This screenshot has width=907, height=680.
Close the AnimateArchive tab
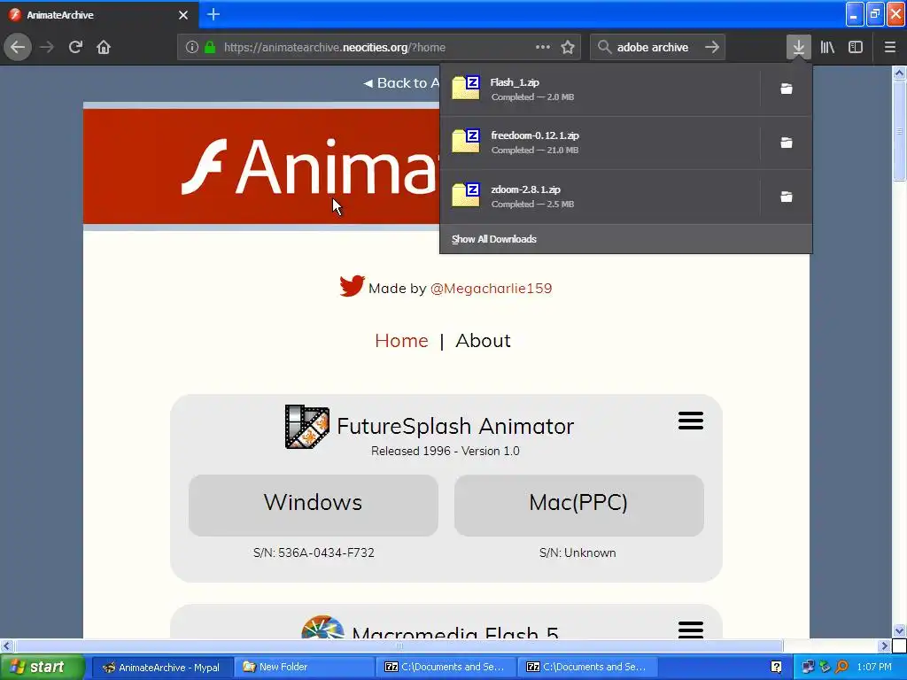[183, 15]
